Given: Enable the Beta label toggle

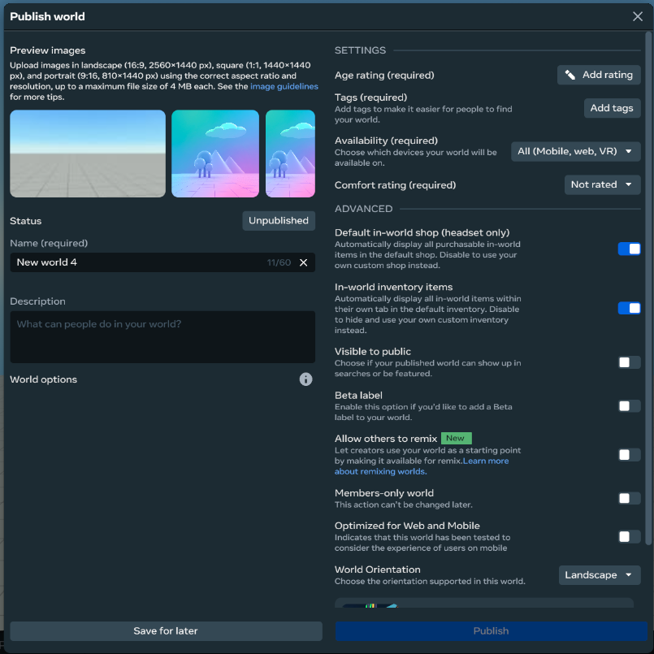Looking at the screenshot, I should click(x=629, y=405).
